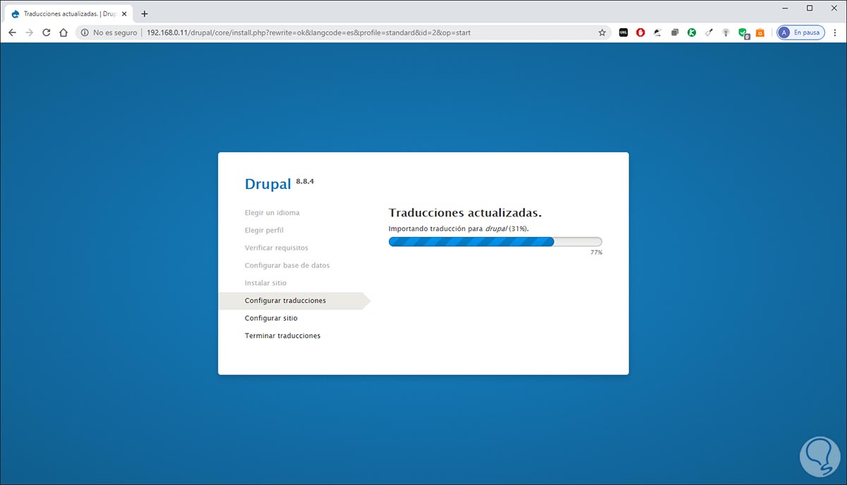Click the 8.8.4 version number
Image resolution: width=847 pixels, height=485 pixels.
coord(304,181)
